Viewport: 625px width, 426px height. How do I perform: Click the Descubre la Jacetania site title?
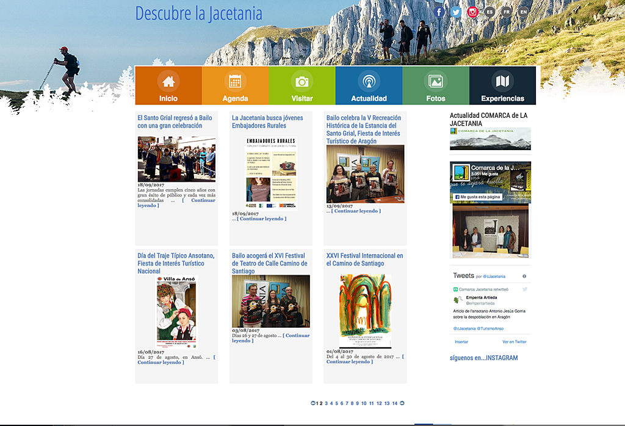pyautogui.click(x=199, y=13)
